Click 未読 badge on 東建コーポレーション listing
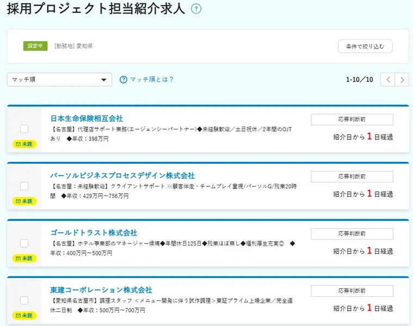 pyautogui.click(x=24, y=315)
